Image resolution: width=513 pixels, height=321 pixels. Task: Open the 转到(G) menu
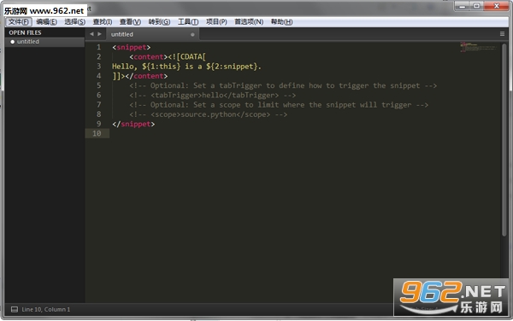[x=159, y=22]
